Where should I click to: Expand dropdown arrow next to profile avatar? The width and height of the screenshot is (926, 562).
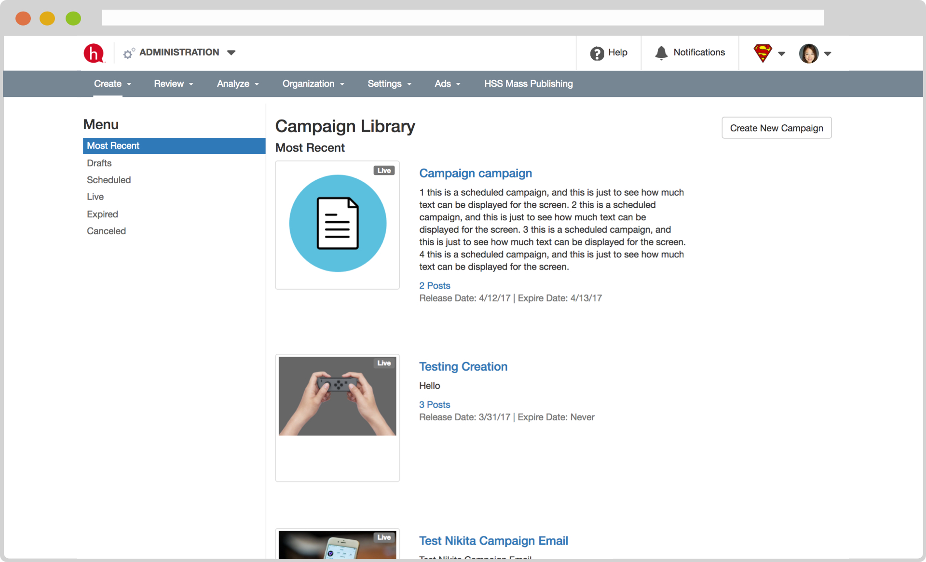tap(828, 54)
